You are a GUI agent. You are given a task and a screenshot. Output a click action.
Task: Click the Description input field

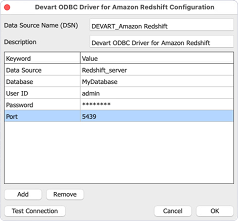[162, 41]
